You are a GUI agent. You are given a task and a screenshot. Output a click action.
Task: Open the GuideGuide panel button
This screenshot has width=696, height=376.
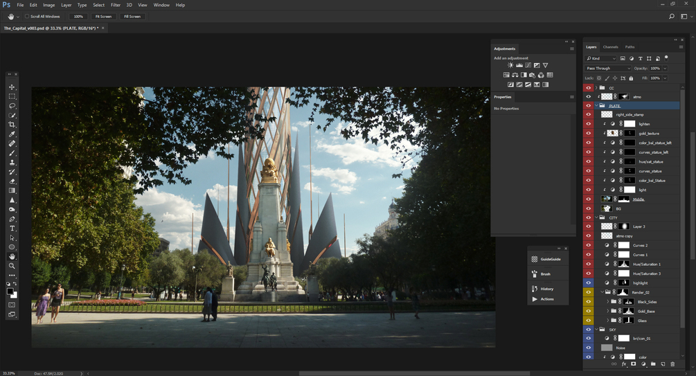[x=548, y=259]
